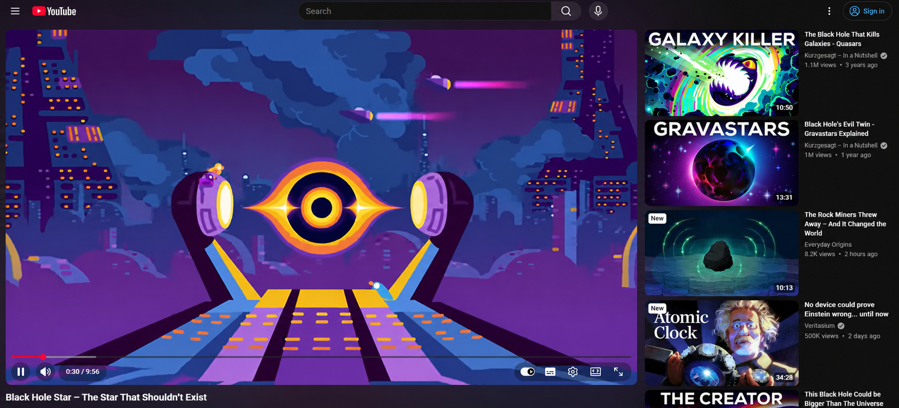The width and height of the screenshot is (899, 408).
Task: Click the red progress scrubber handle
Action: point(43,357)
